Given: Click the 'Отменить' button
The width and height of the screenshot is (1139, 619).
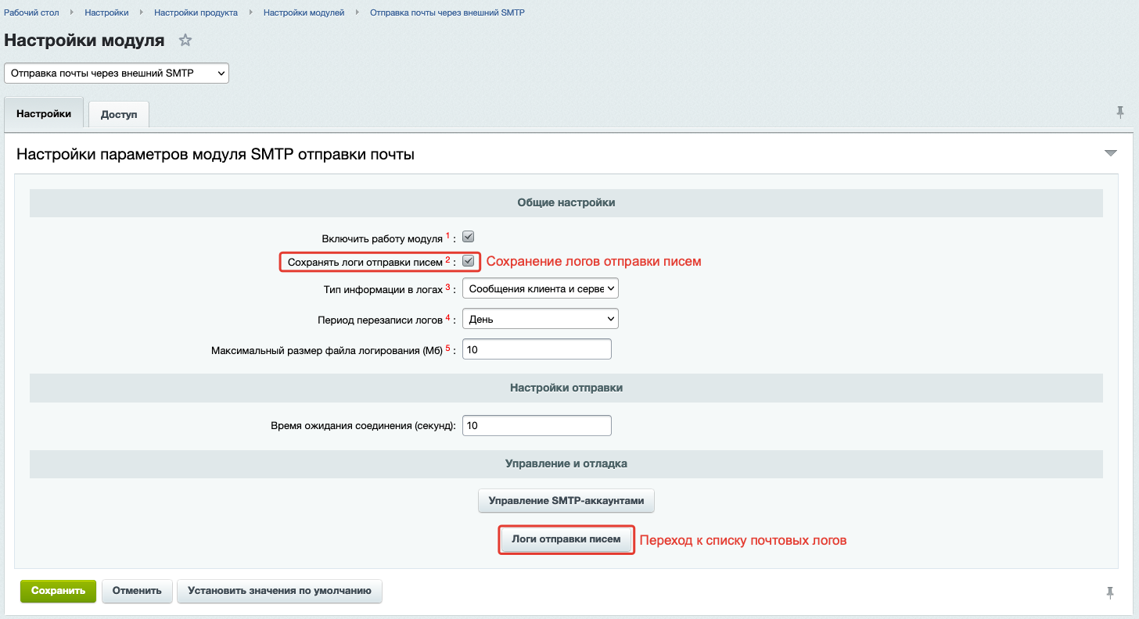Looking at the screenshot, I should pyautogui.click(x=137, y=591).
